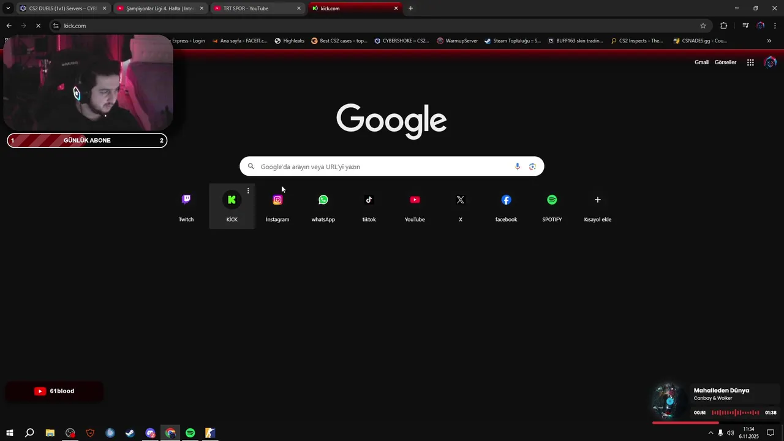Open the Görseller link

coord(725,62)
